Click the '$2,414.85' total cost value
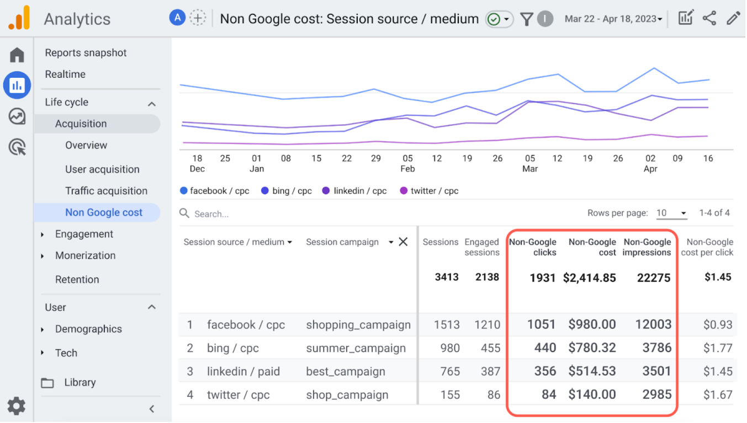 [590, 278]
